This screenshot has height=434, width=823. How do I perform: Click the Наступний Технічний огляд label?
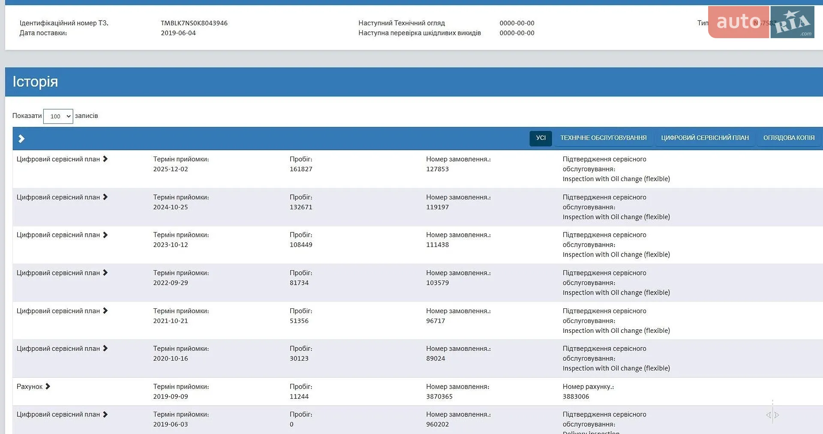point(402,23)
